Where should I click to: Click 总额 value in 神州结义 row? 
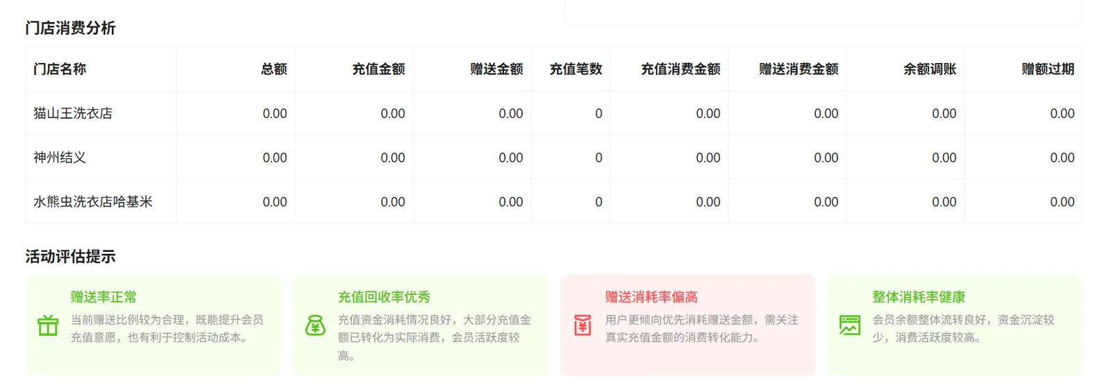pos(275,157)
